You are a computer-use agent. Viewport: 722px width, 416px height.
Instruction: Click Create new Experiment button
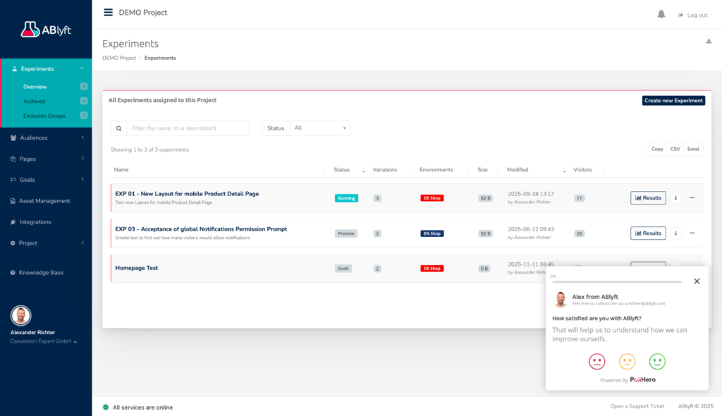673,101
